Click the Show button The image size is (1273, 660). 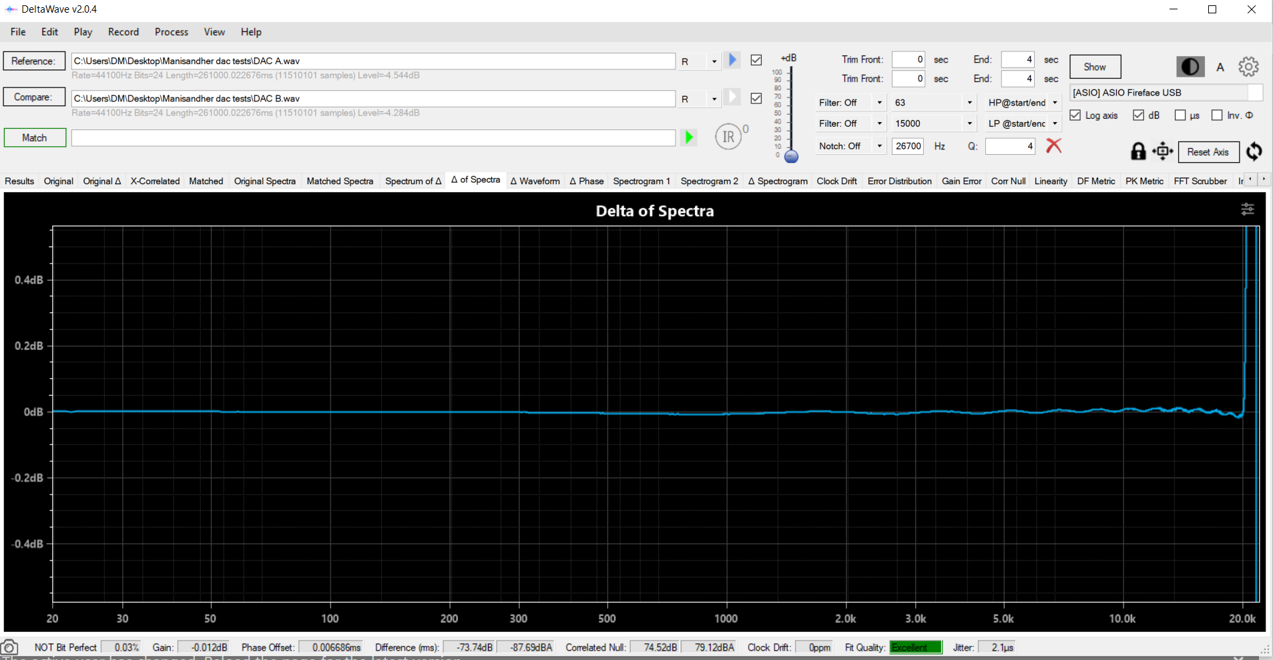click(x=1095, y=67)
